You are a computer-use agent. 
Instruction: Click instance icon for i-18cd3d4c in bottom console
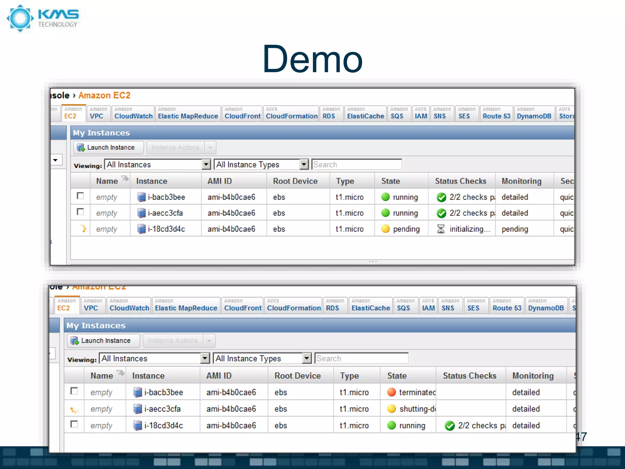[138, 425]
